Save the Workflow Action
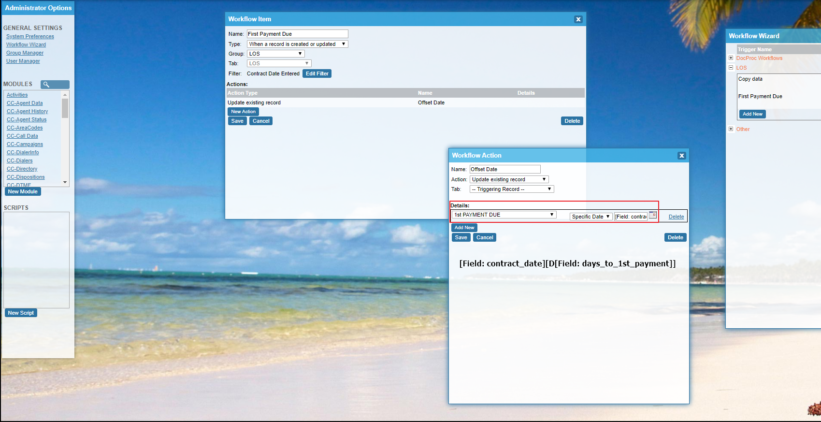 point(461,237)
